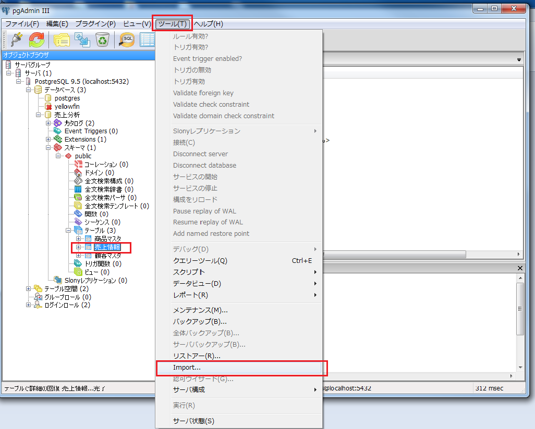
Task: Close the SQL pane with X
Action: pyautogui.click(x=520, y=268)
